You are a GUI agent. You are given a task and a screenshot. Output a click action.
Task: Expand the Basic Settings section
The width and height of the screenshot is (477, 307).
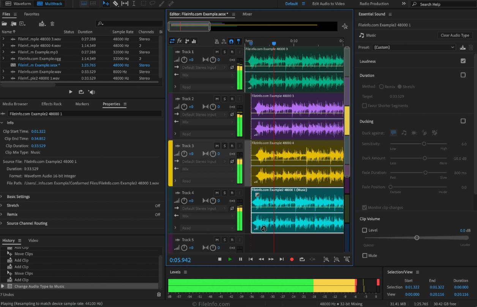point(18,197)
